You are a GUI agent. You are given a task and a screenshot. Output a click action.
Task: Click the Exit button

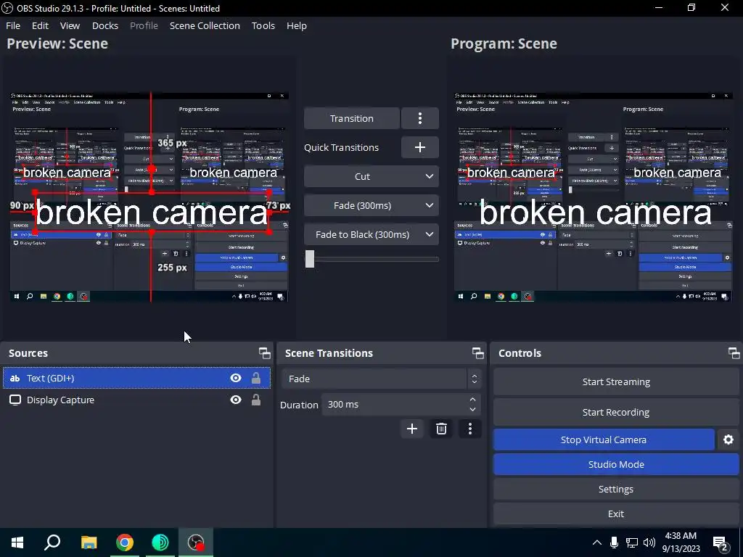(x=616, y=514)
